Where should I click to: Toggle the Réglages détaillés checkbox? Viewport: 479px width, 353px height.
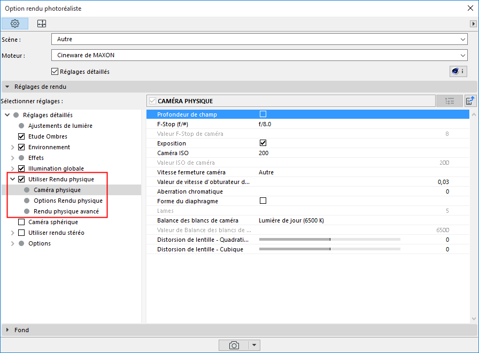coord(55,72)
